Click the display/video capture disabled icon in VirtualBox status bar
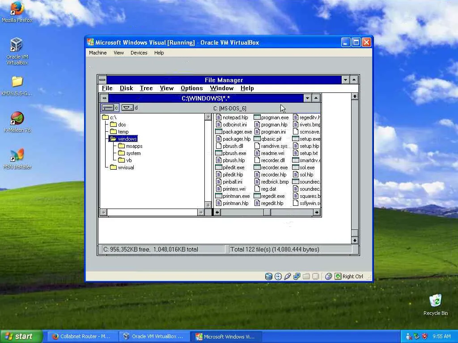This screenshot has width=458, height=343. (x=315, y=276)
